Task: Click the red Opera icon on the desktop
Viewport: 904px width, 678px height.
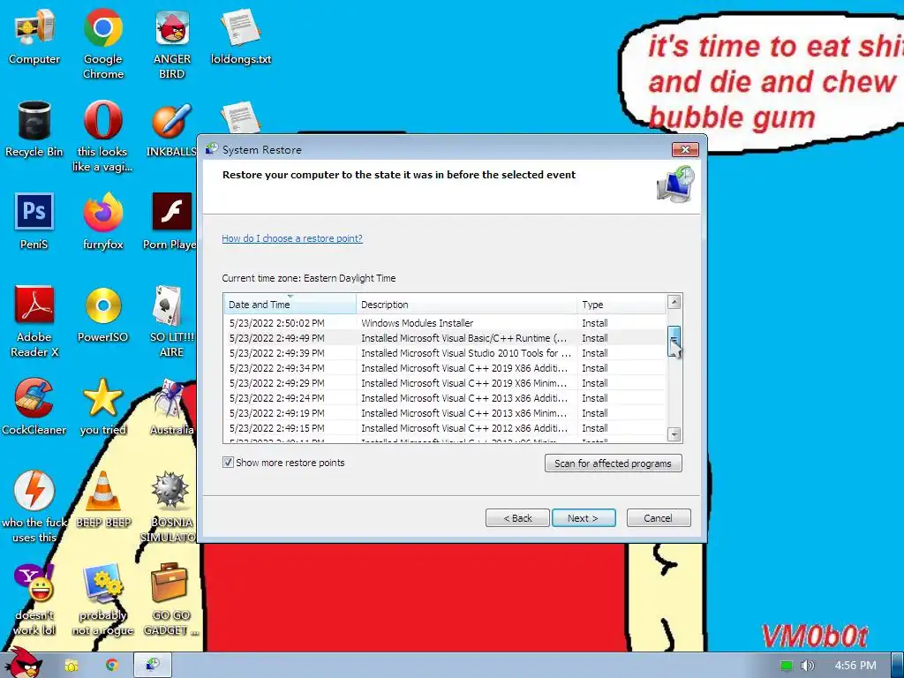Action: [102, 135]
